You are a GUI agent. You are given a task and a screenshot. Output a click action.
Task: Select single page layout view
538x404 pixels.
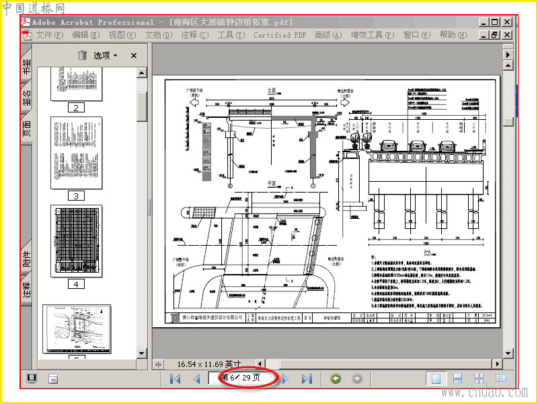tap(436, 378)
